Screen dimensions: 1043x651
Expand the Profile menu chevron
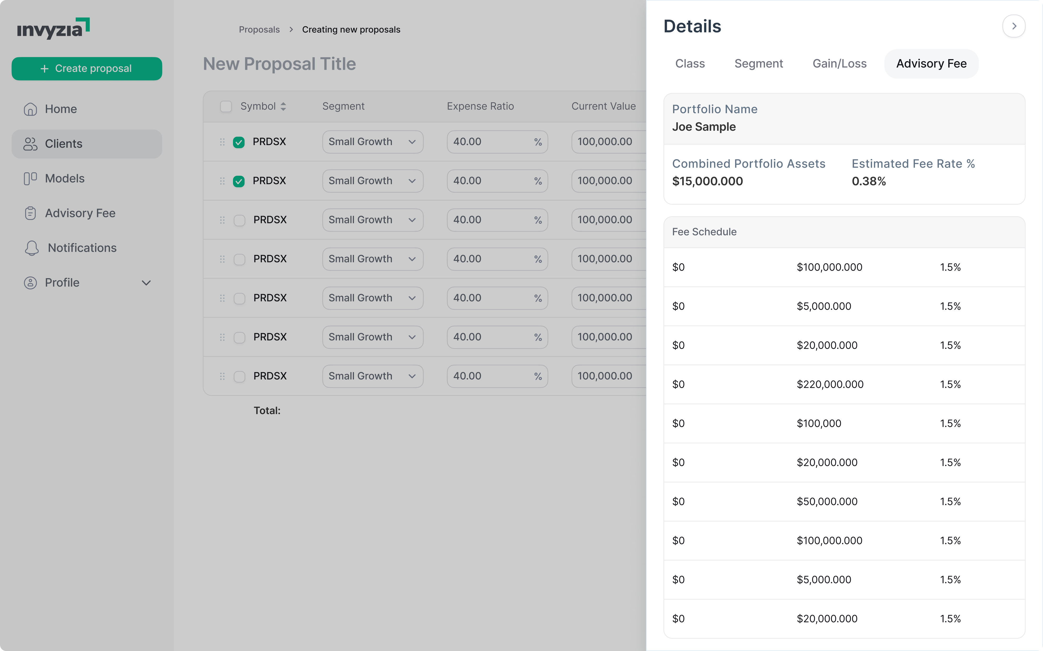[x=146, y=283]
